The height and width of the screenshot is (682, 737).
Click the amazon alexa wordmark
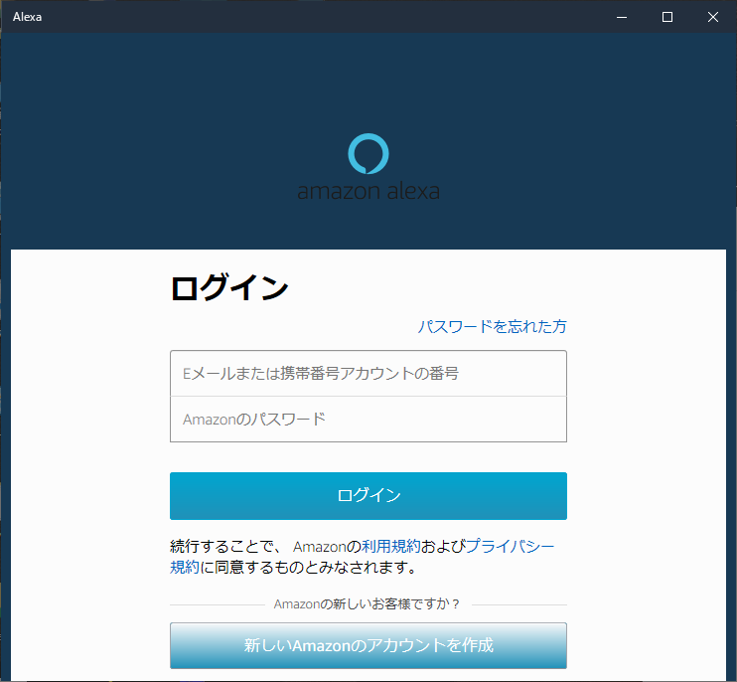[368, 191]
